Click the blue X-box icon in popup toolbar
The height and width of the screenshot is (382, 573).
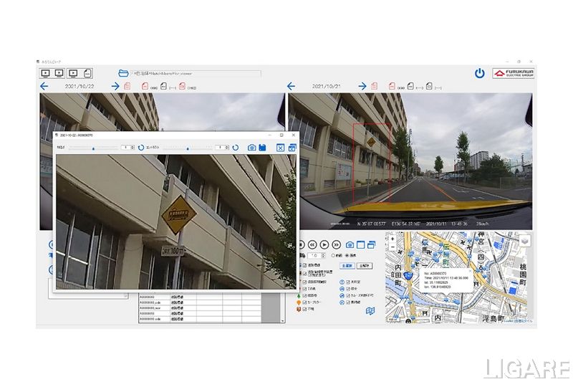pyautogui.click(x=281, y=148)
